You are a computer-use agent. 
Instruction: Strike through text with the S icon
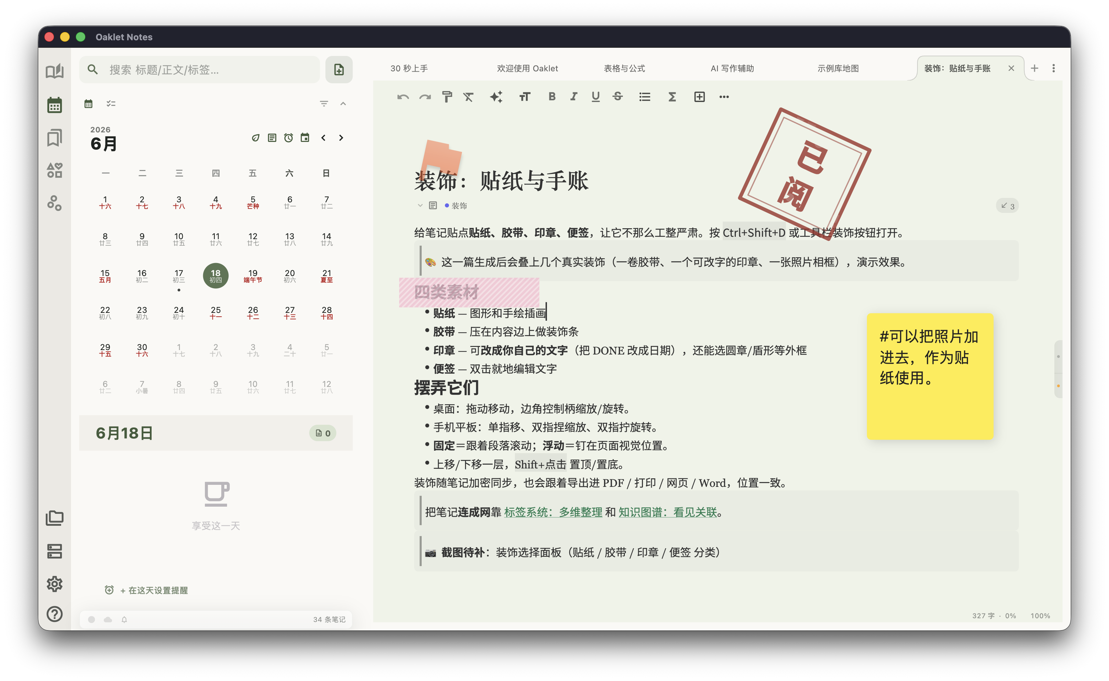617,97
